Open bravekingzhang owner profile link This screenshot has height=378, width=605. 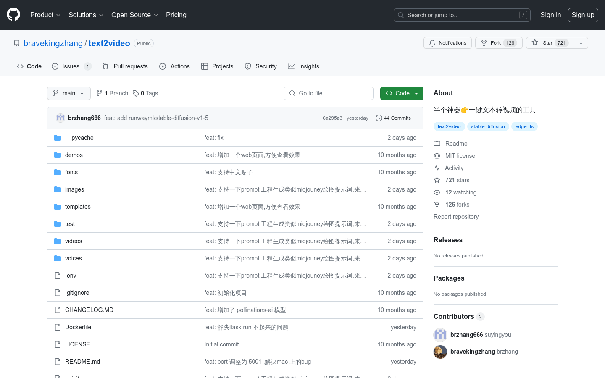click(53, 43)
